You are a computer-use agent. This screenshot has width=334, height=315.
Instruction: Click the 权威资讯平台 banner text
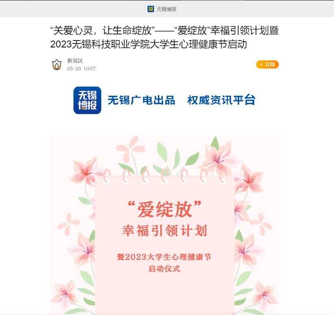pos(221,100)
